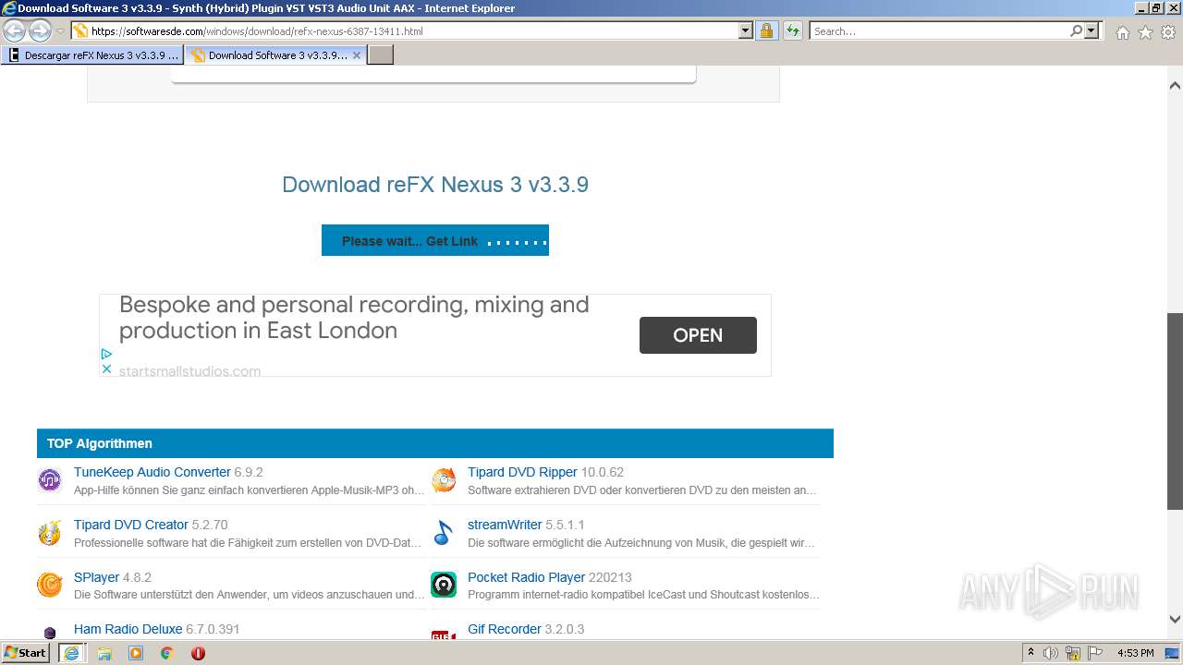Click the Please wait Get Link button
1183x665 pixels.
[435, 240]
